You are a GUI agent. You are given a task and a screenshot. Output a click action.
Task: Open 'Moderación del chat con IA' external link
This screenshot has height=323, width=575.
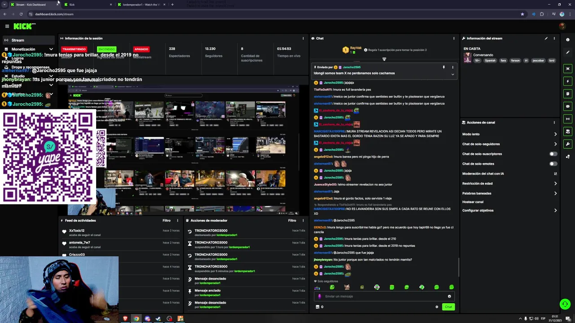(555, 174)
